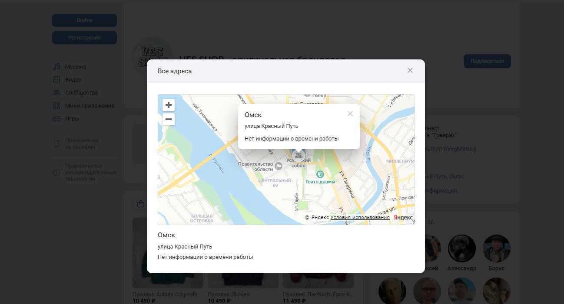Screen dimensions: 564x304
Task: Open Мини-приложения in the sidebar
Action: 90,106
